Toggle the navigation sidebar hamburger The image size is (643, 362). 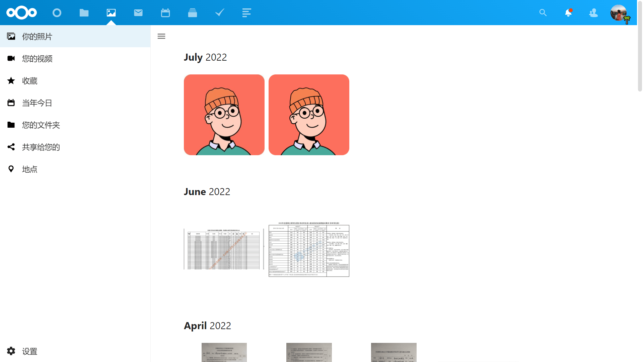pyautogui.click(x=161, y=36)
